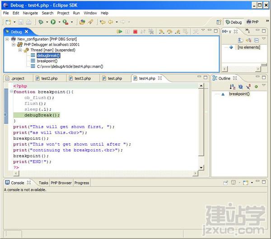The width and height of the screenshot is (271, 239).
Task: Click the Open Type toolbar icon
Action: [82, 22]
